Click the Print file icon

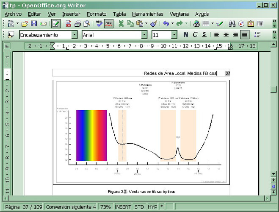tap(77, 24)
